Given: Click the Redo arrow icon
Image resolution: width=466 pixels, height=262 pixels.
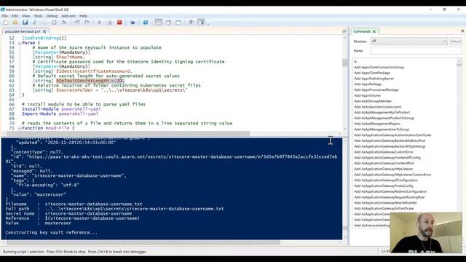Looking at the screenshot, I should tap(87, 23).
